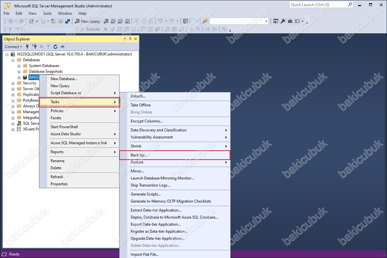The image size is (387, 258).
Task: Click the Refresh icon in Object Explorer
Action: point(55,46)
